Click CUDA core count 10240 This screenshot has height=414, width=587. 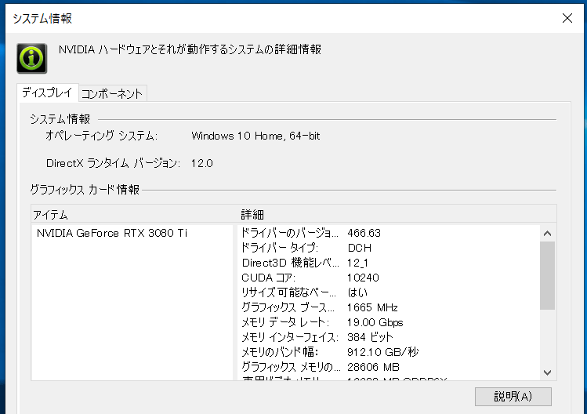363,278
